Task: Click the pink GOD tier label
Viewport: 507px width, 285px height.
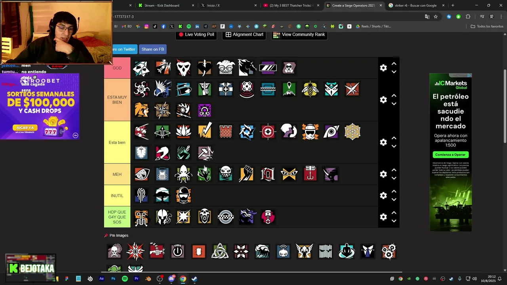Action: pos(117,68)
